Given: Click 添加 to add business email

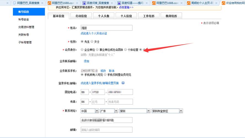Looking at the screenshot, I should tap(86, 61).
